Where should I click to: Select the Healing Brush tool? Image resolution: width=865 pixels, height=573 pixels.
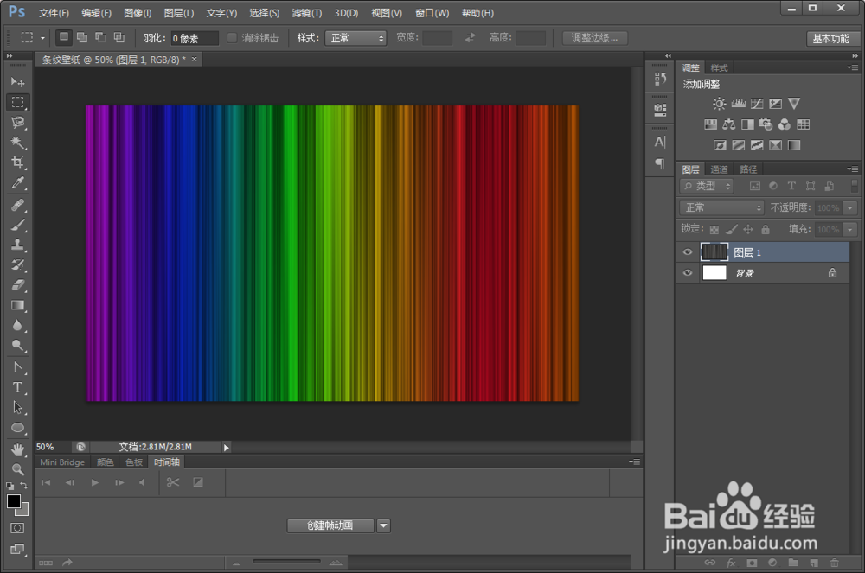(x=17, y=205)
